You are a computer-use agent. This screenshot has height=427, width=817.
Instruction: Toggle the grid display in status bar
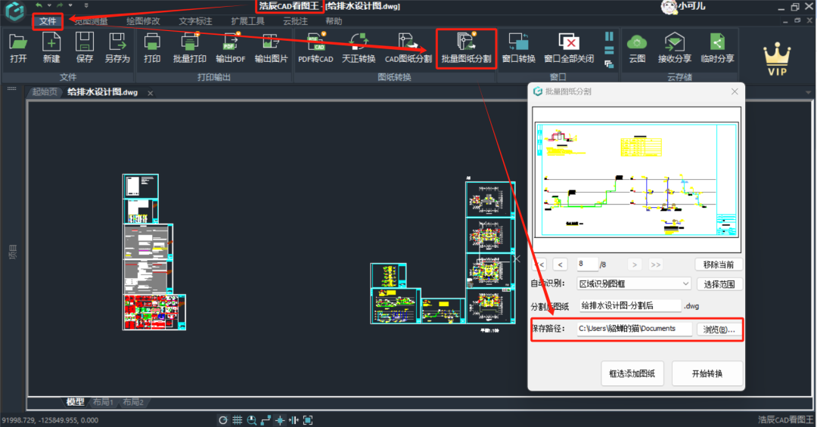[237, 420]
